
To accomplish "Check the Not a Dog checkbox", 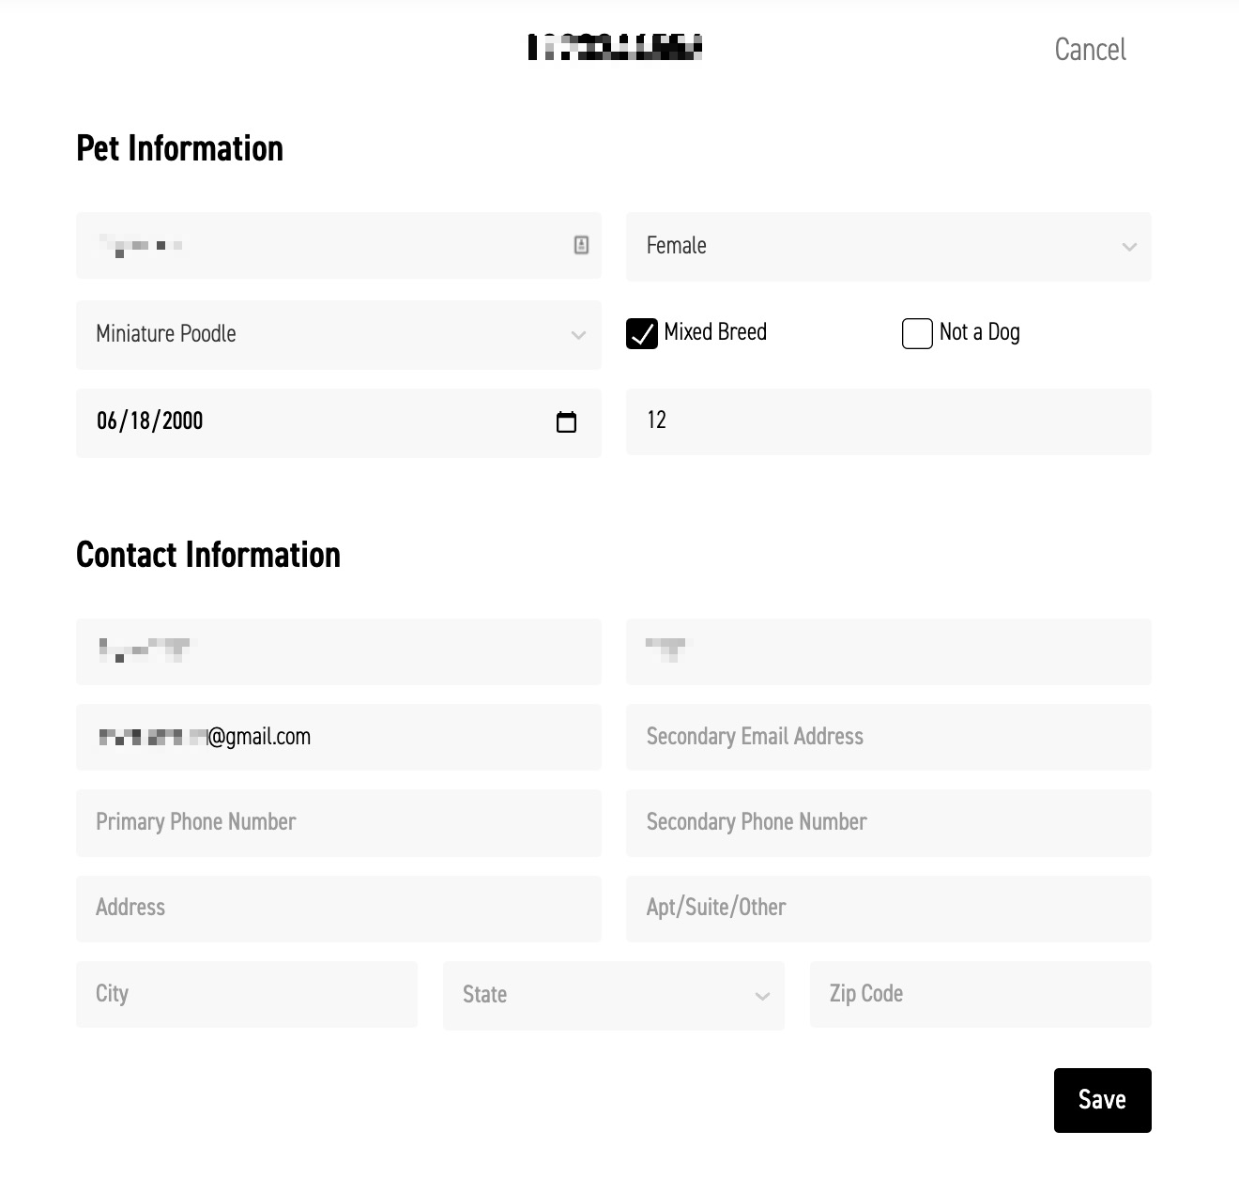I will [x=917, y=333].
